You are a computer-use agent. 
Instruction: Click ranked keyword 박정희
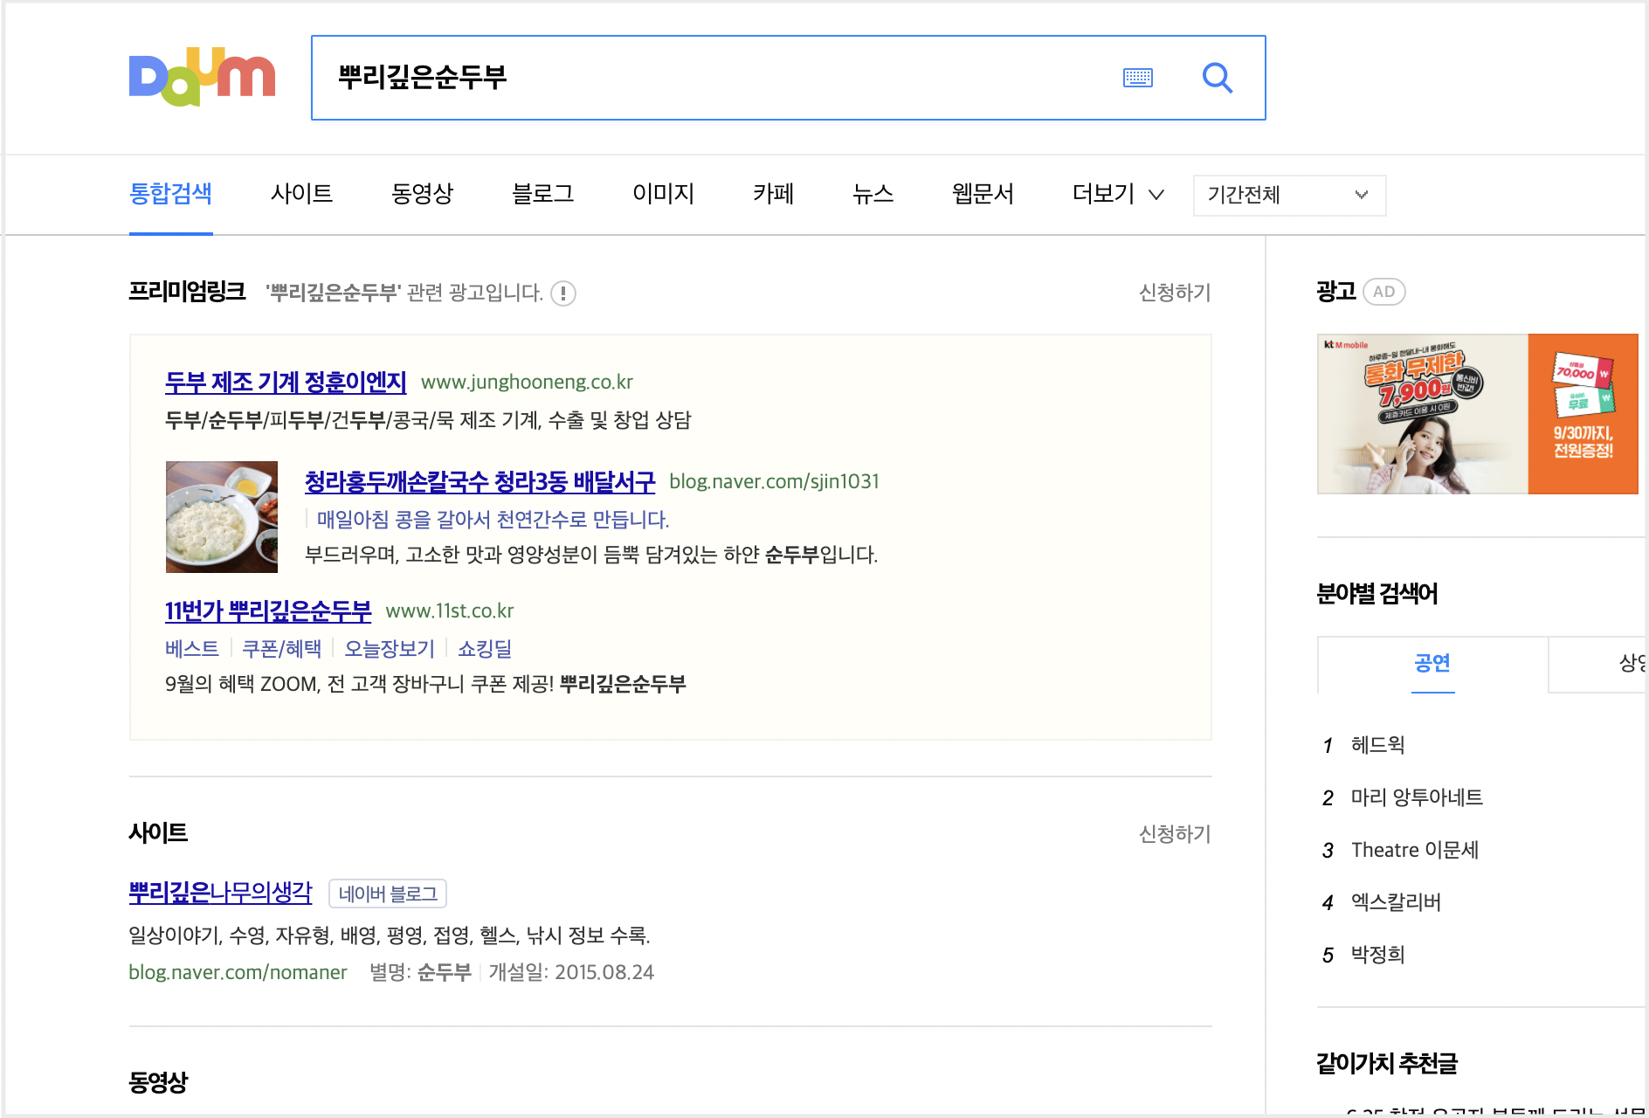pyautogui.click(x=1378, y=955)
